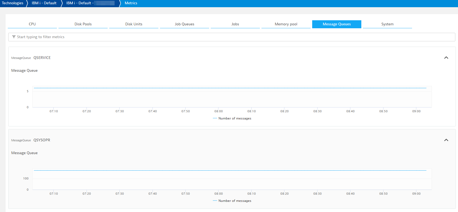Click the 07:30 time label on QSERVICE chart
This screenshot has width=458, height=212.
pos(120,111)
